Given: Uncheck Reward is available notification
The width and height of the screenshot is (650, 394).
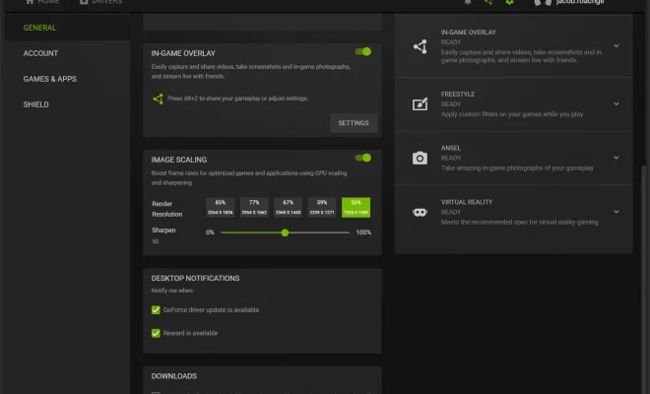Looking at the screenshot, I should coord(156,333).
